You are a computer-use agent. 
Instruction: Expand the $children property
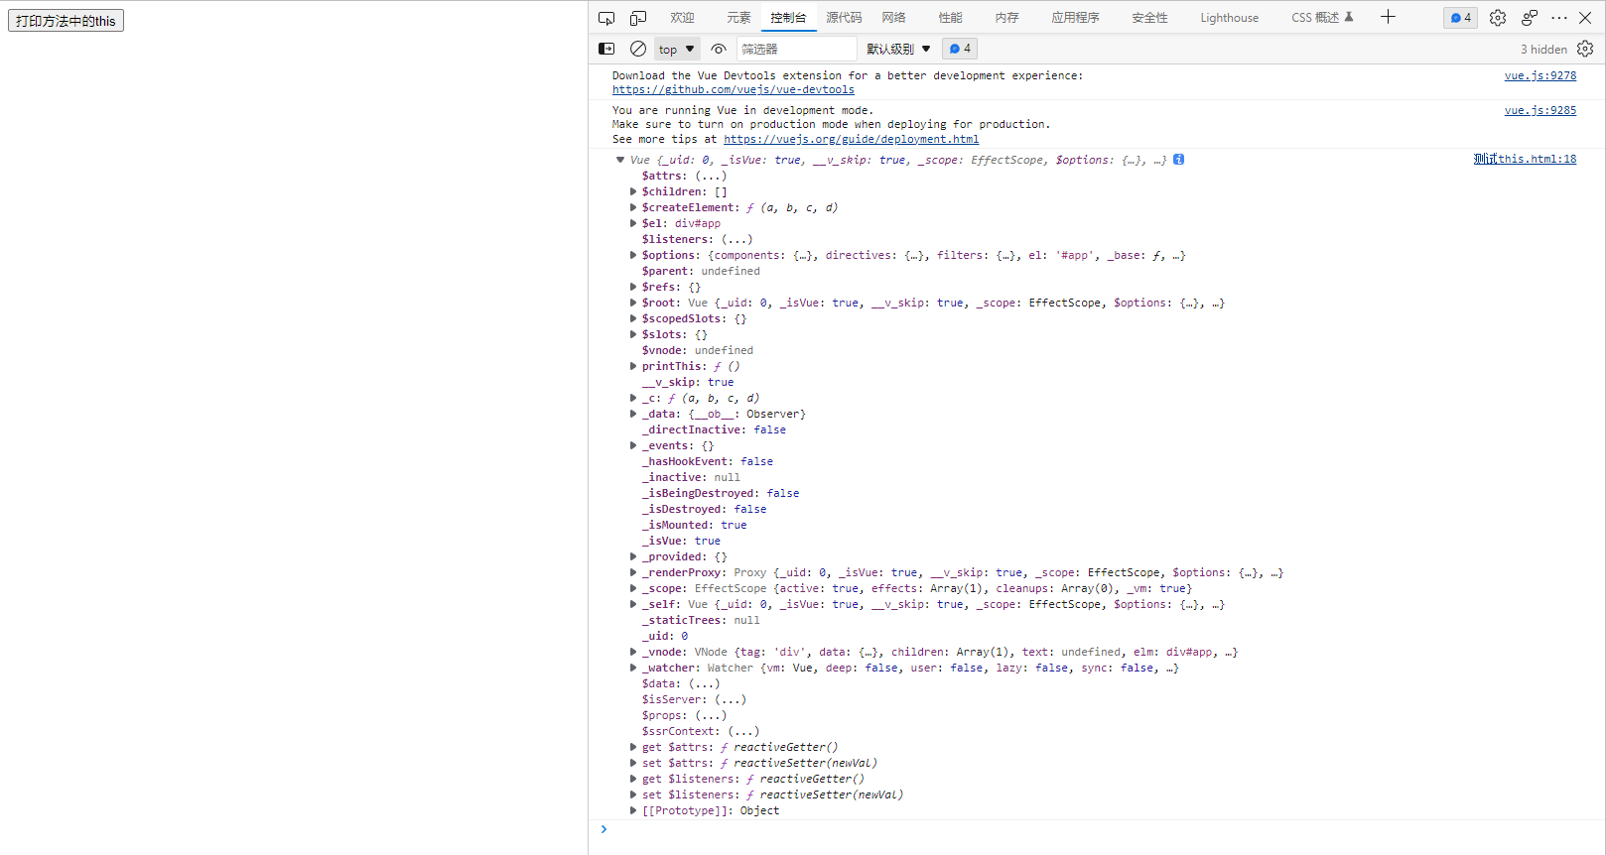633,191
